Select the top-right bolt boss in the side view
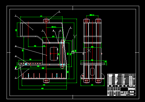Image resolution: width=145 pixels, height=102 pixels. coord(98,21)
